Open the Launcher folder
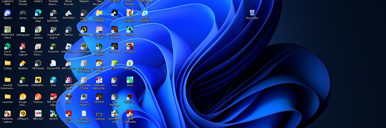 point(8,97)
